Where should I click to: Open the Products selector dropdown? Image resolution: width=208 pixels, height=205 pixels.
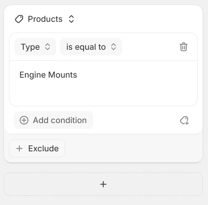tap(44, 19)
